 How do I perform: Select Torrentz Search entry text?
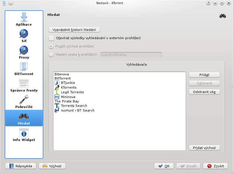[x=74, y=106]
